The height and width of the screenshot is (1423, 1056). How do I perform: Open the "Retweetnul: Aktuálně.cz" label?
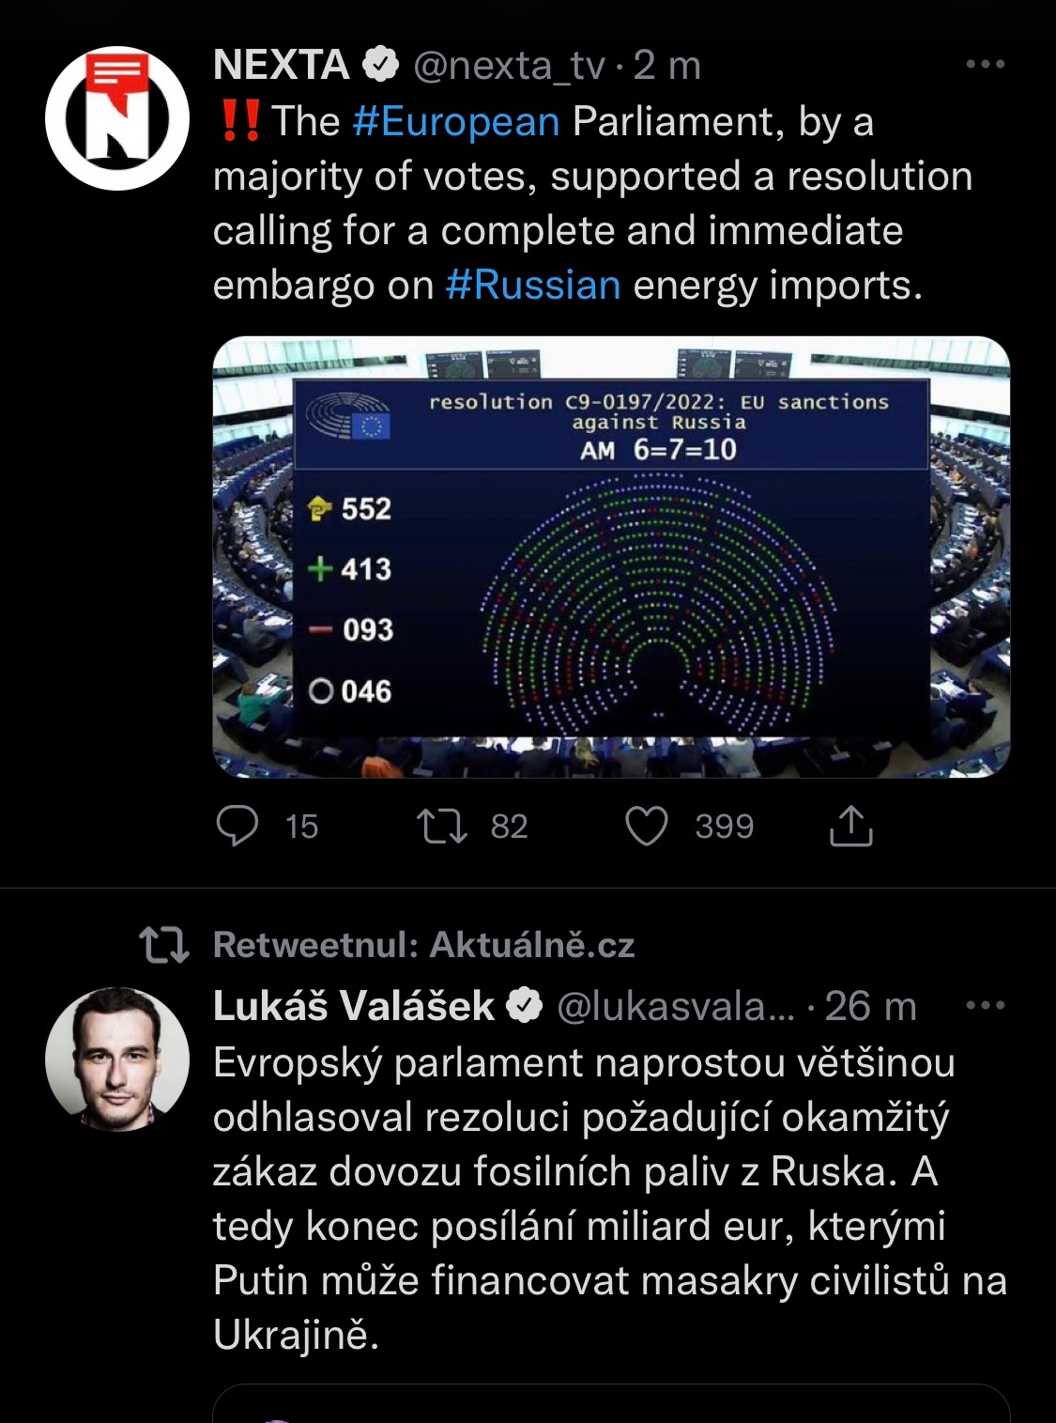[424, 945]
